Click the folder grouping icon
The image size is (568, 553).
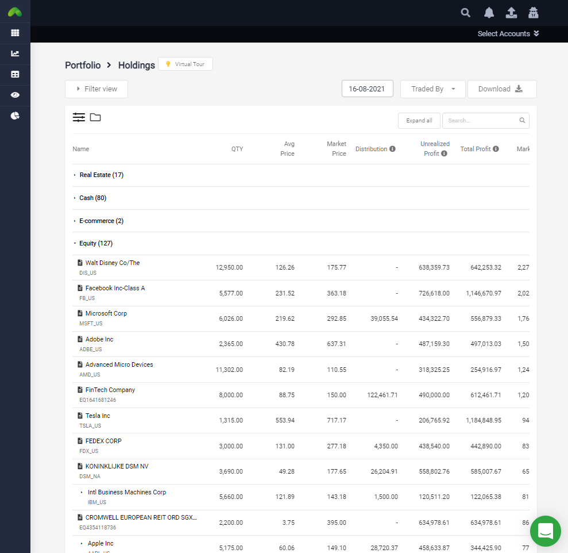95,117
